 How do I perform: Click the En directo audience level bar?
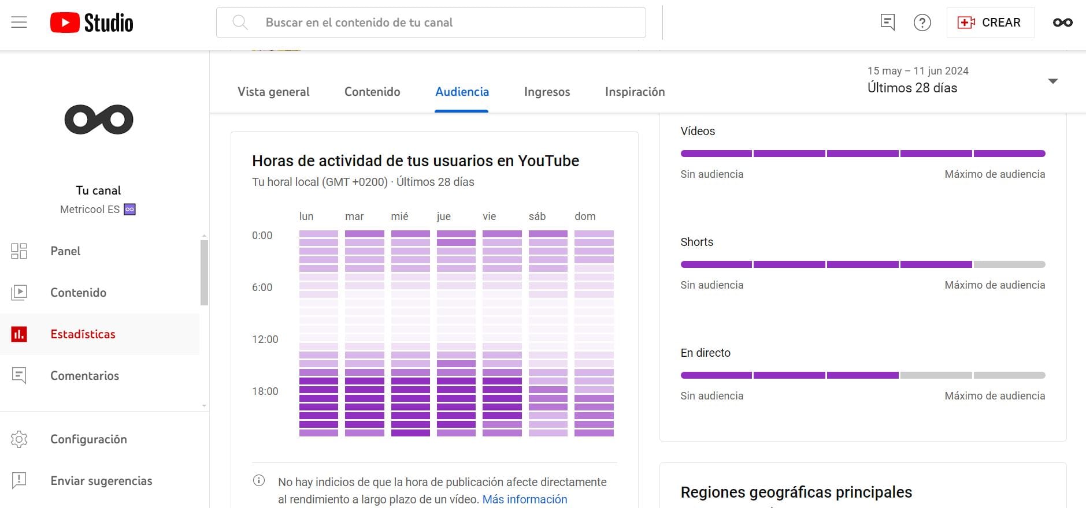[x=863, y=375]
